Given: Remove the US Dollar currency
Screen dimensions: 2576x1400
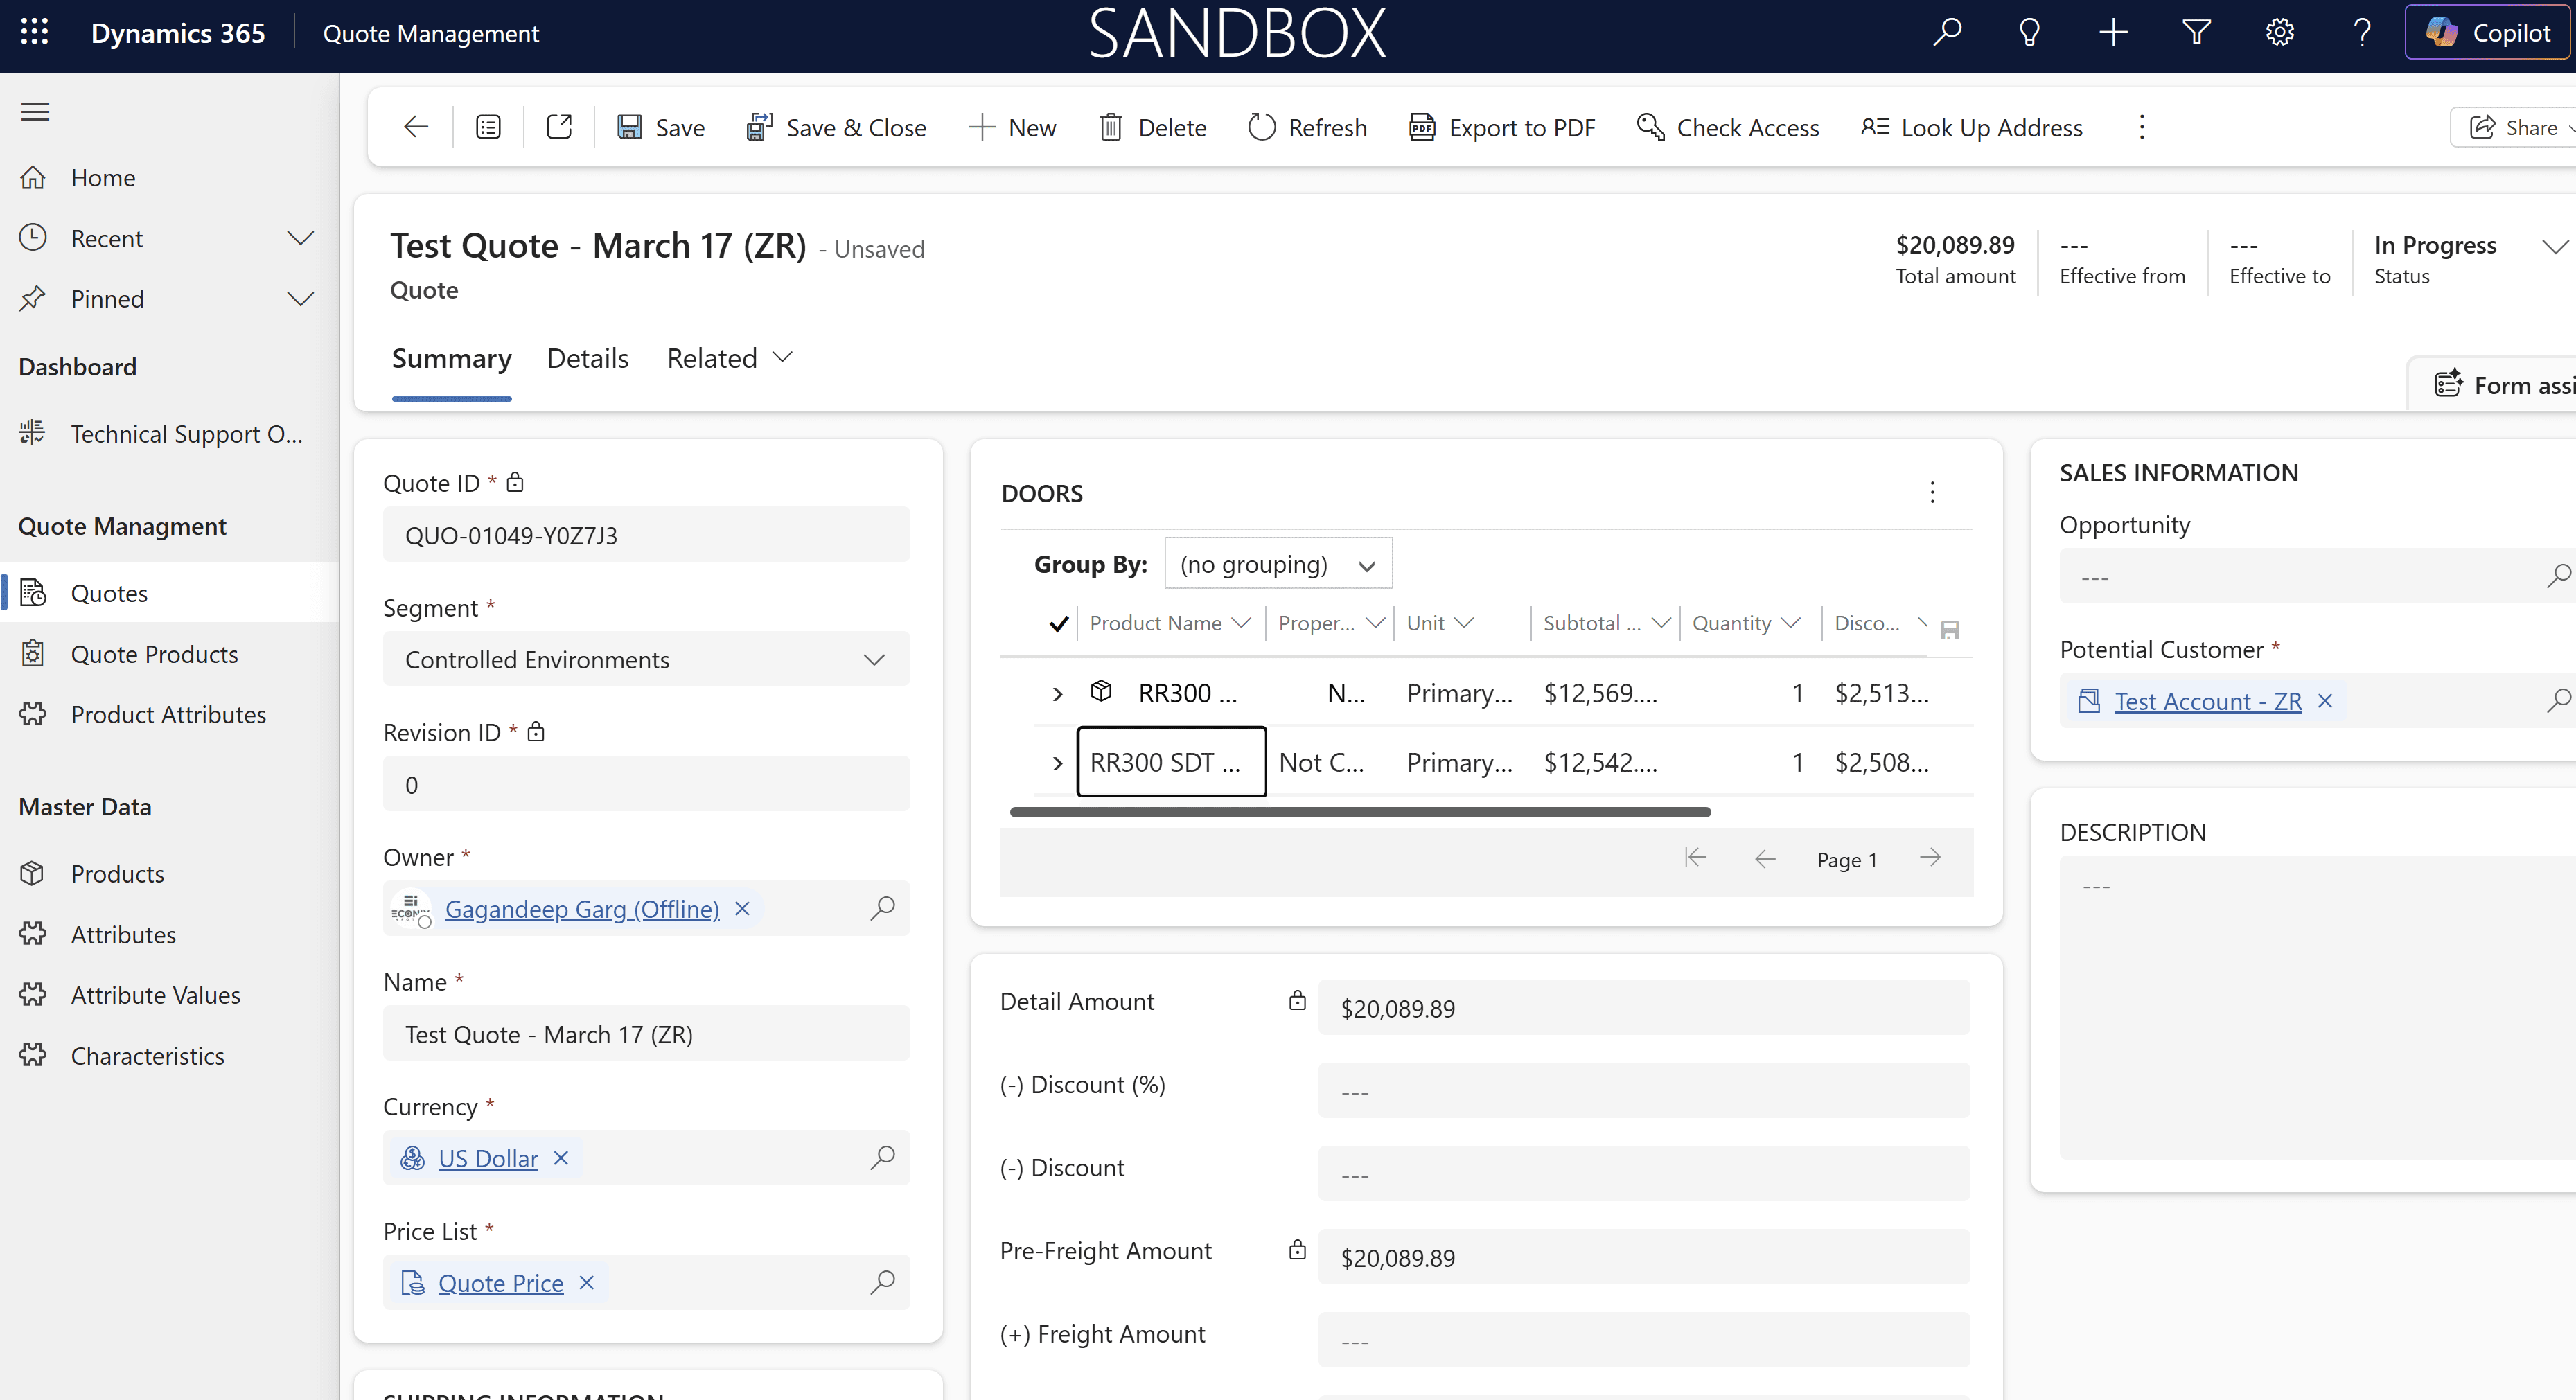Looking at the screenshot, I should [561, 1157].
